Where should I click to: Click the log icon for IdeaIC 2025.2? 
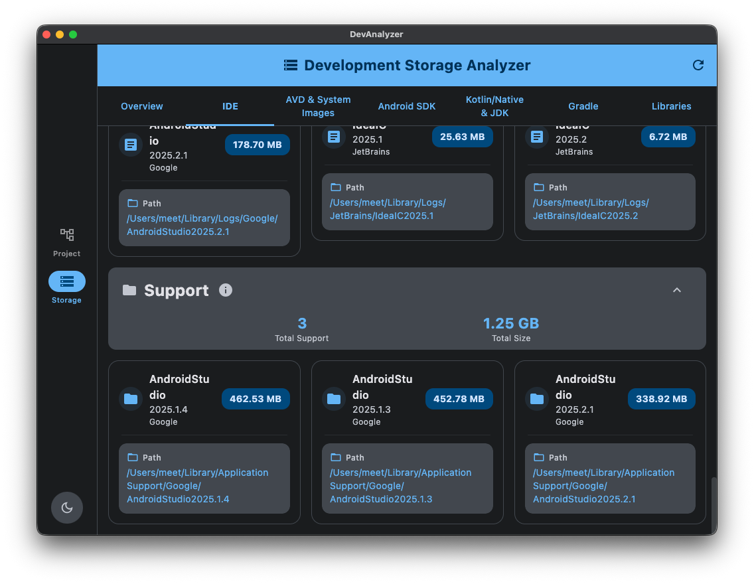tap(537, 137)
